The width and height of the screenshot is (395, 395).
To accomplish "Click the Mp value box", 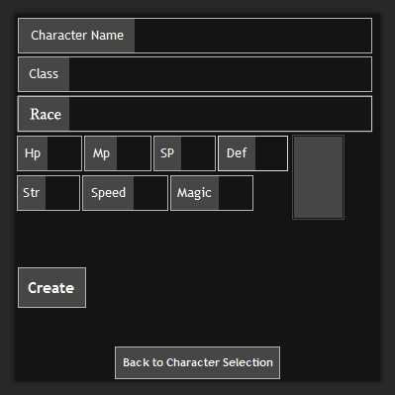I will (134, 153).
